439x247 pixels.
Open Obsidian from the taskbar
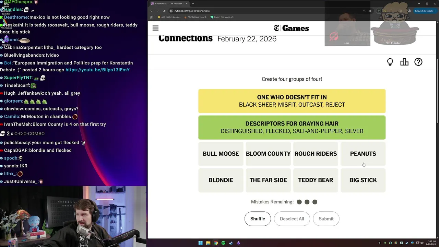[238, 243]
